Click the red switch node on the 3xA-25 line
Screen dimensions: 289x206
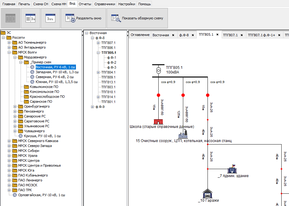click(x=208, y=95)
